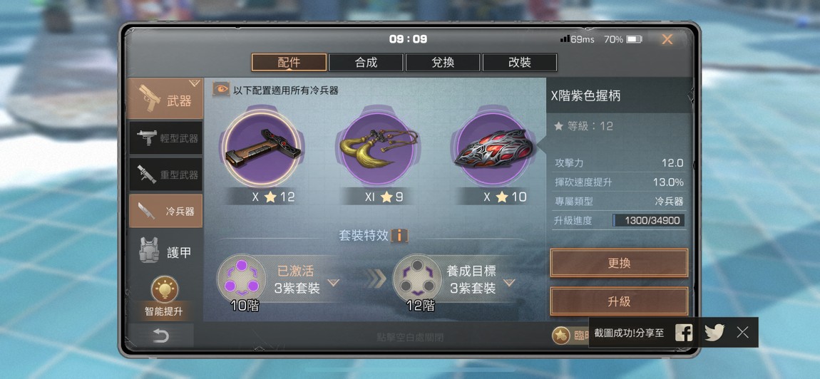Share screenshot to Twitter
This screenshot has width=820, height=379.
coord(714,333)
